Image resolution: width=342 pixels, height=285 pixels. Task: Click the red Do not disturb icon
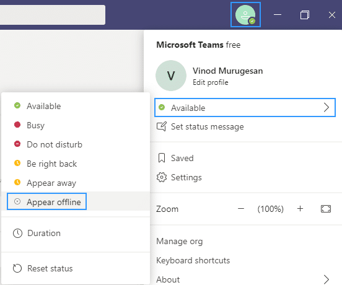[17, 144]
